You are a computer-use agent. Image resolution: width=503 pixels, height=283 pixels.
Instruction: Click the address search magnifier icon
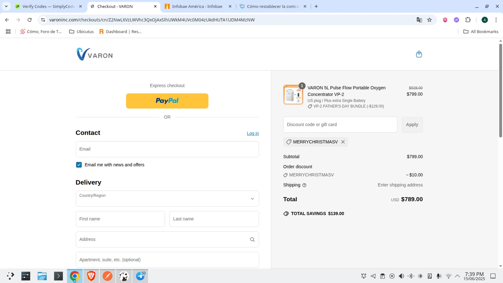pyautogui.click(x=252, y=239)
